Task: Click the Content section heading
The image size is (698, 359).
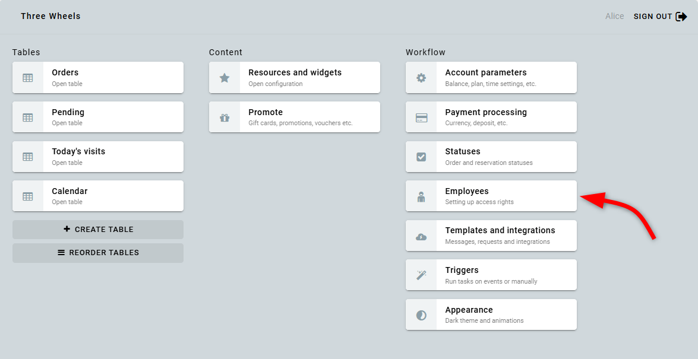Action: (x=226, y=52)
